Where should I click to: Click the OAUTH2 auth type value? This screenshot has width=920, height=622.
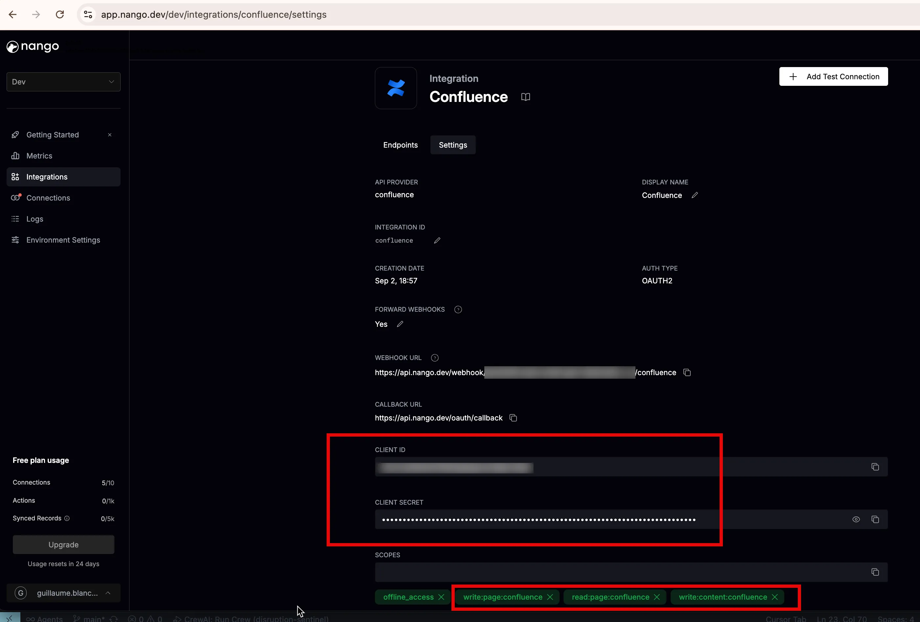(657, 281)
